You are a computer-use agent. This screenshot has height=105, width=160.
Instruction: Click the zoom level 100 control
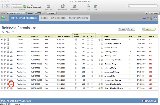click(1, 104)
